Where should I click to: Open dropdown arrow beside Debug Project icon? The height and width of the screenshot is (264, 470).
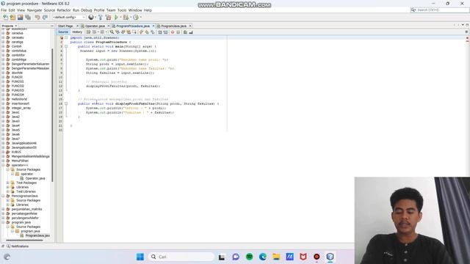(x=131, y=18)
